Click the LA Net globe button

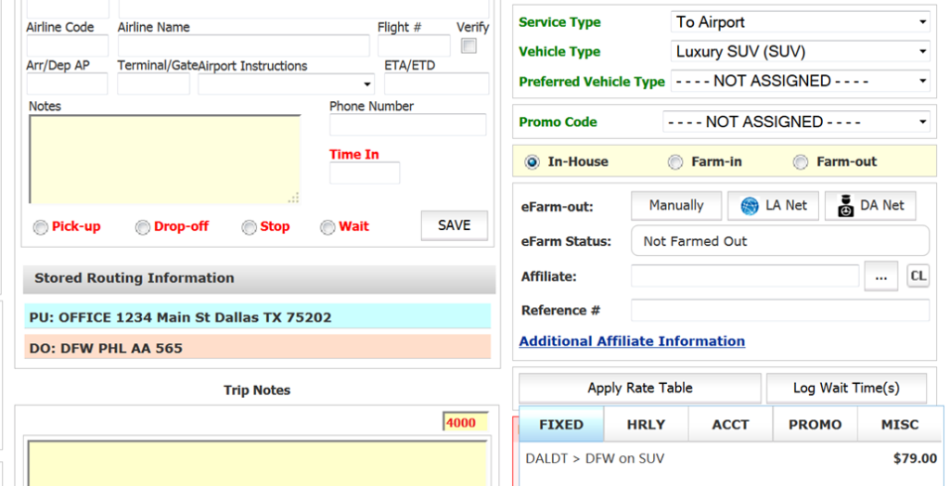click(773, 206)
